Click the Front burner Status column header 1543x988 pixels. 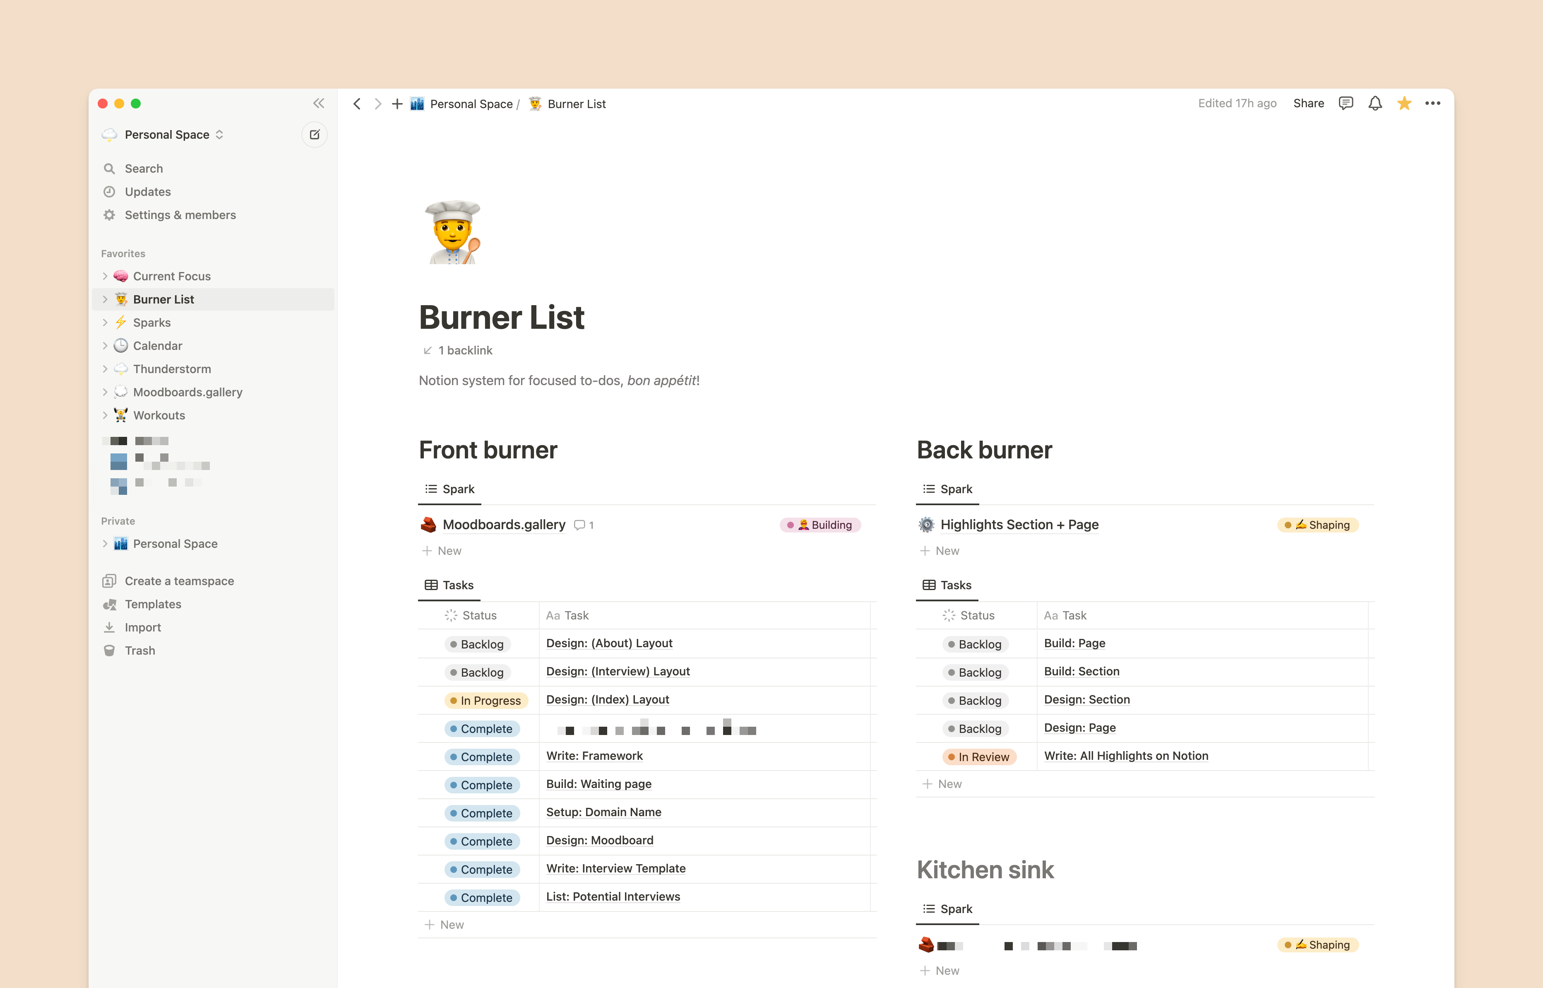point(478,616)
